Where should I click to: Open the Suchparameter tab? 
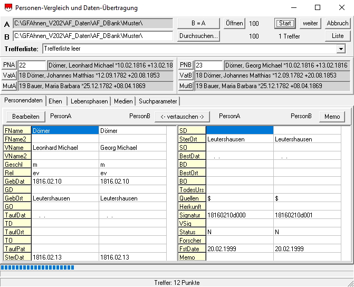(158, 101)
